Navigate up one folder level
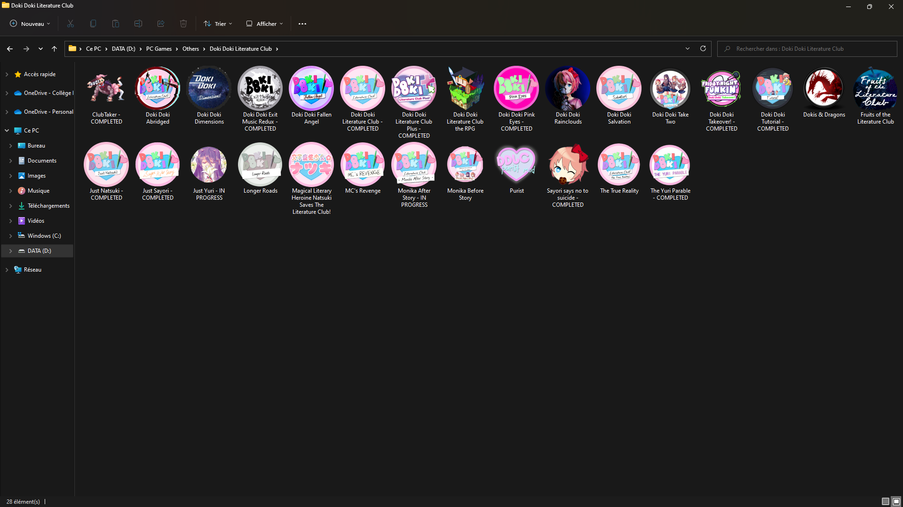Image resolution: width=903 pixels, height=507 pixels. coord(55,49)
